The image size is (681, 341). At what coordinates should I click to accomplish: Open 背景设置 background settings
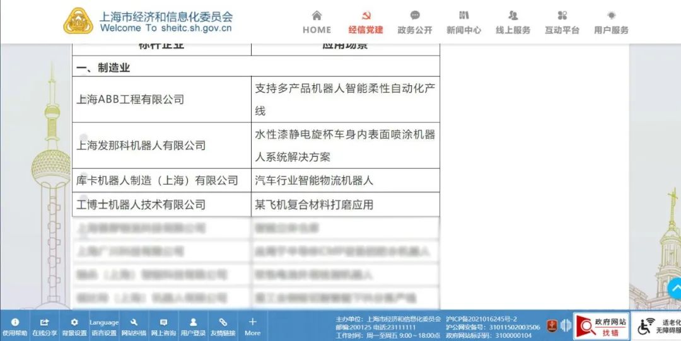(74, 326)
